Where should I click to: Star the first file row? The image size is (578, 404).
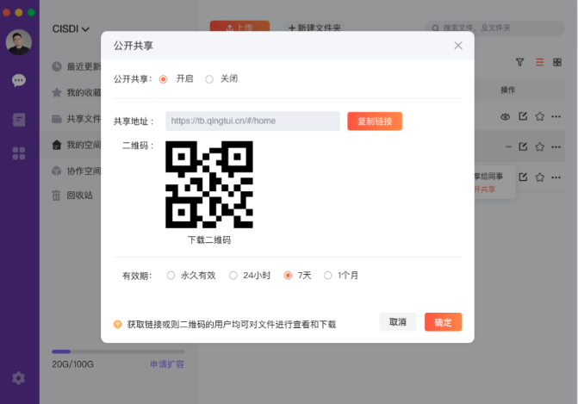point(539,116)
